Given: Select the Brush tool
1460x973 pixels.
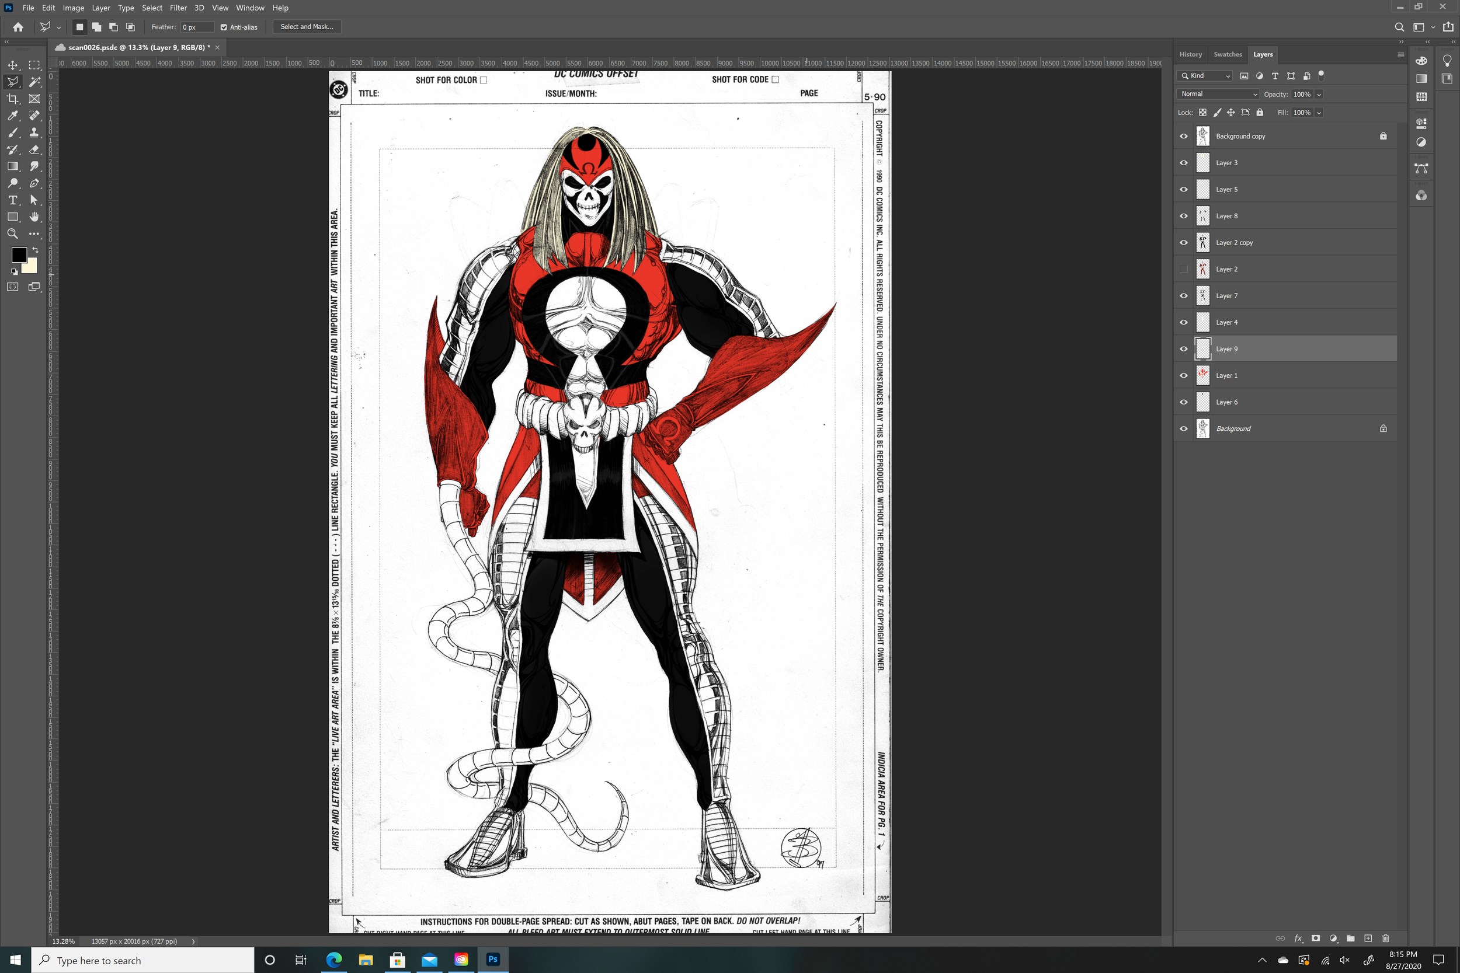Looking at the screenshot, I should pyautogui.click(x=12, y=132).
